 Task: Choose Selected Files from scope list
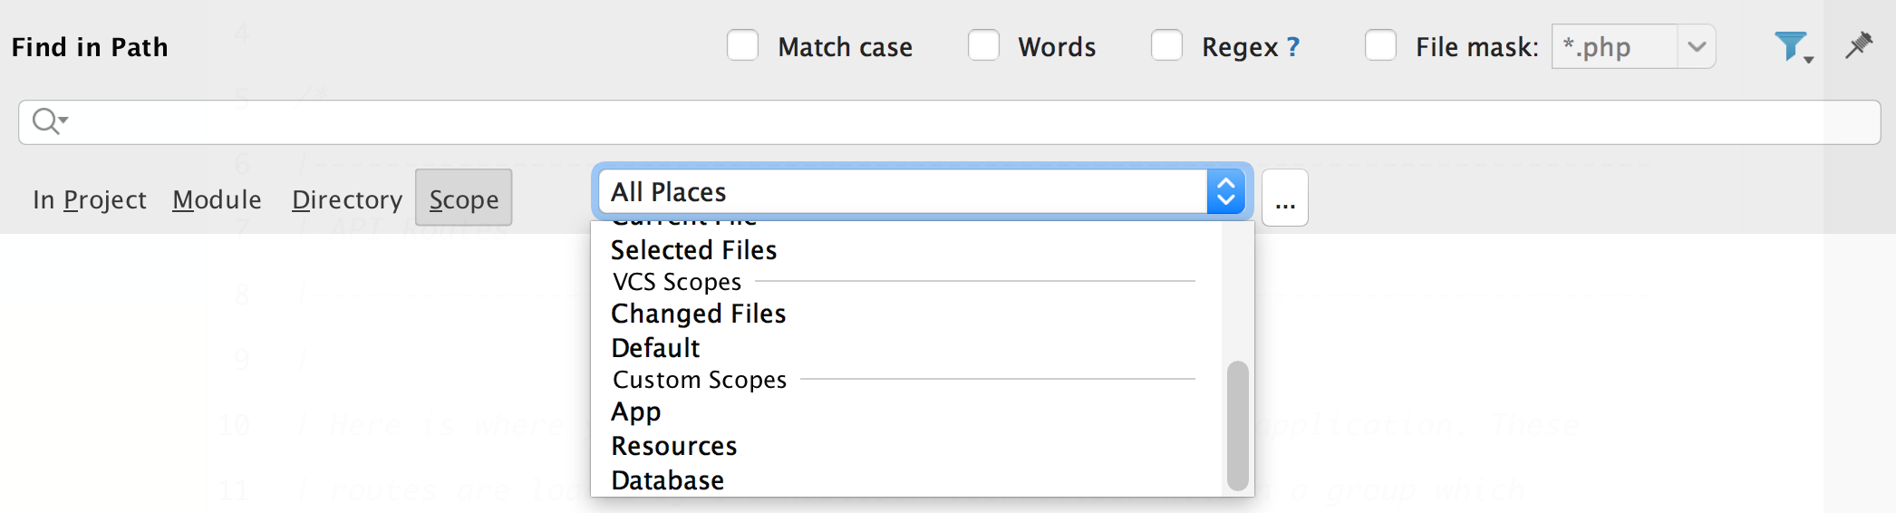[693, 250]
